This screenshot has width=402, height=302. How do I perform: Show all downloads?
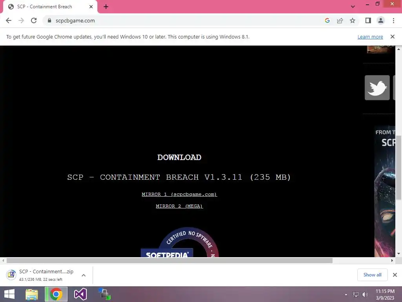[x=372, y=275]
